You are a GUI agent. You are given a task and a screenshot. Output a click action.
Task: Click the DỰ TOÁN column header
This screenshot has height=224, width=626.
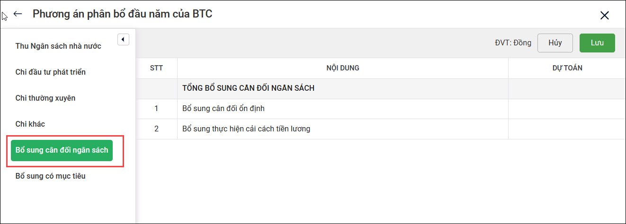pyautogui.click(x=567, y=68)
